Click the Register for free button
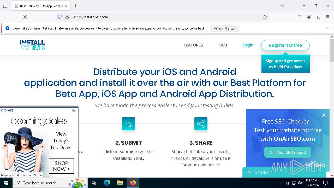 click(x=285, y=45)
